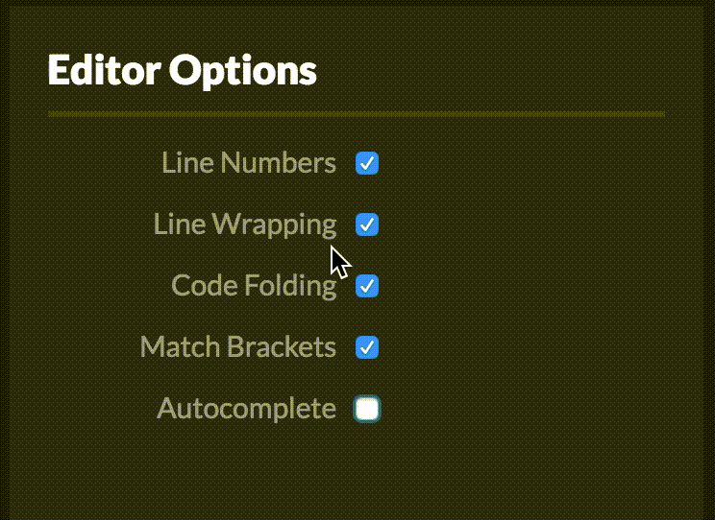Viewport: 715px width, 520px height.
Task: Click the divider line below Editor Options
Action: (x=357, y=114)
